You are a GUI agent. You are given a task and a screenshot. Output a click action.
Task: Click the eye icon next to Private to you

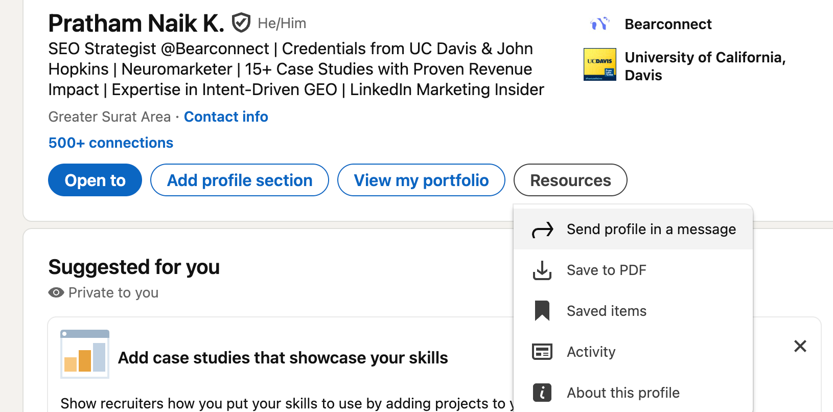[x=56, y=292]
